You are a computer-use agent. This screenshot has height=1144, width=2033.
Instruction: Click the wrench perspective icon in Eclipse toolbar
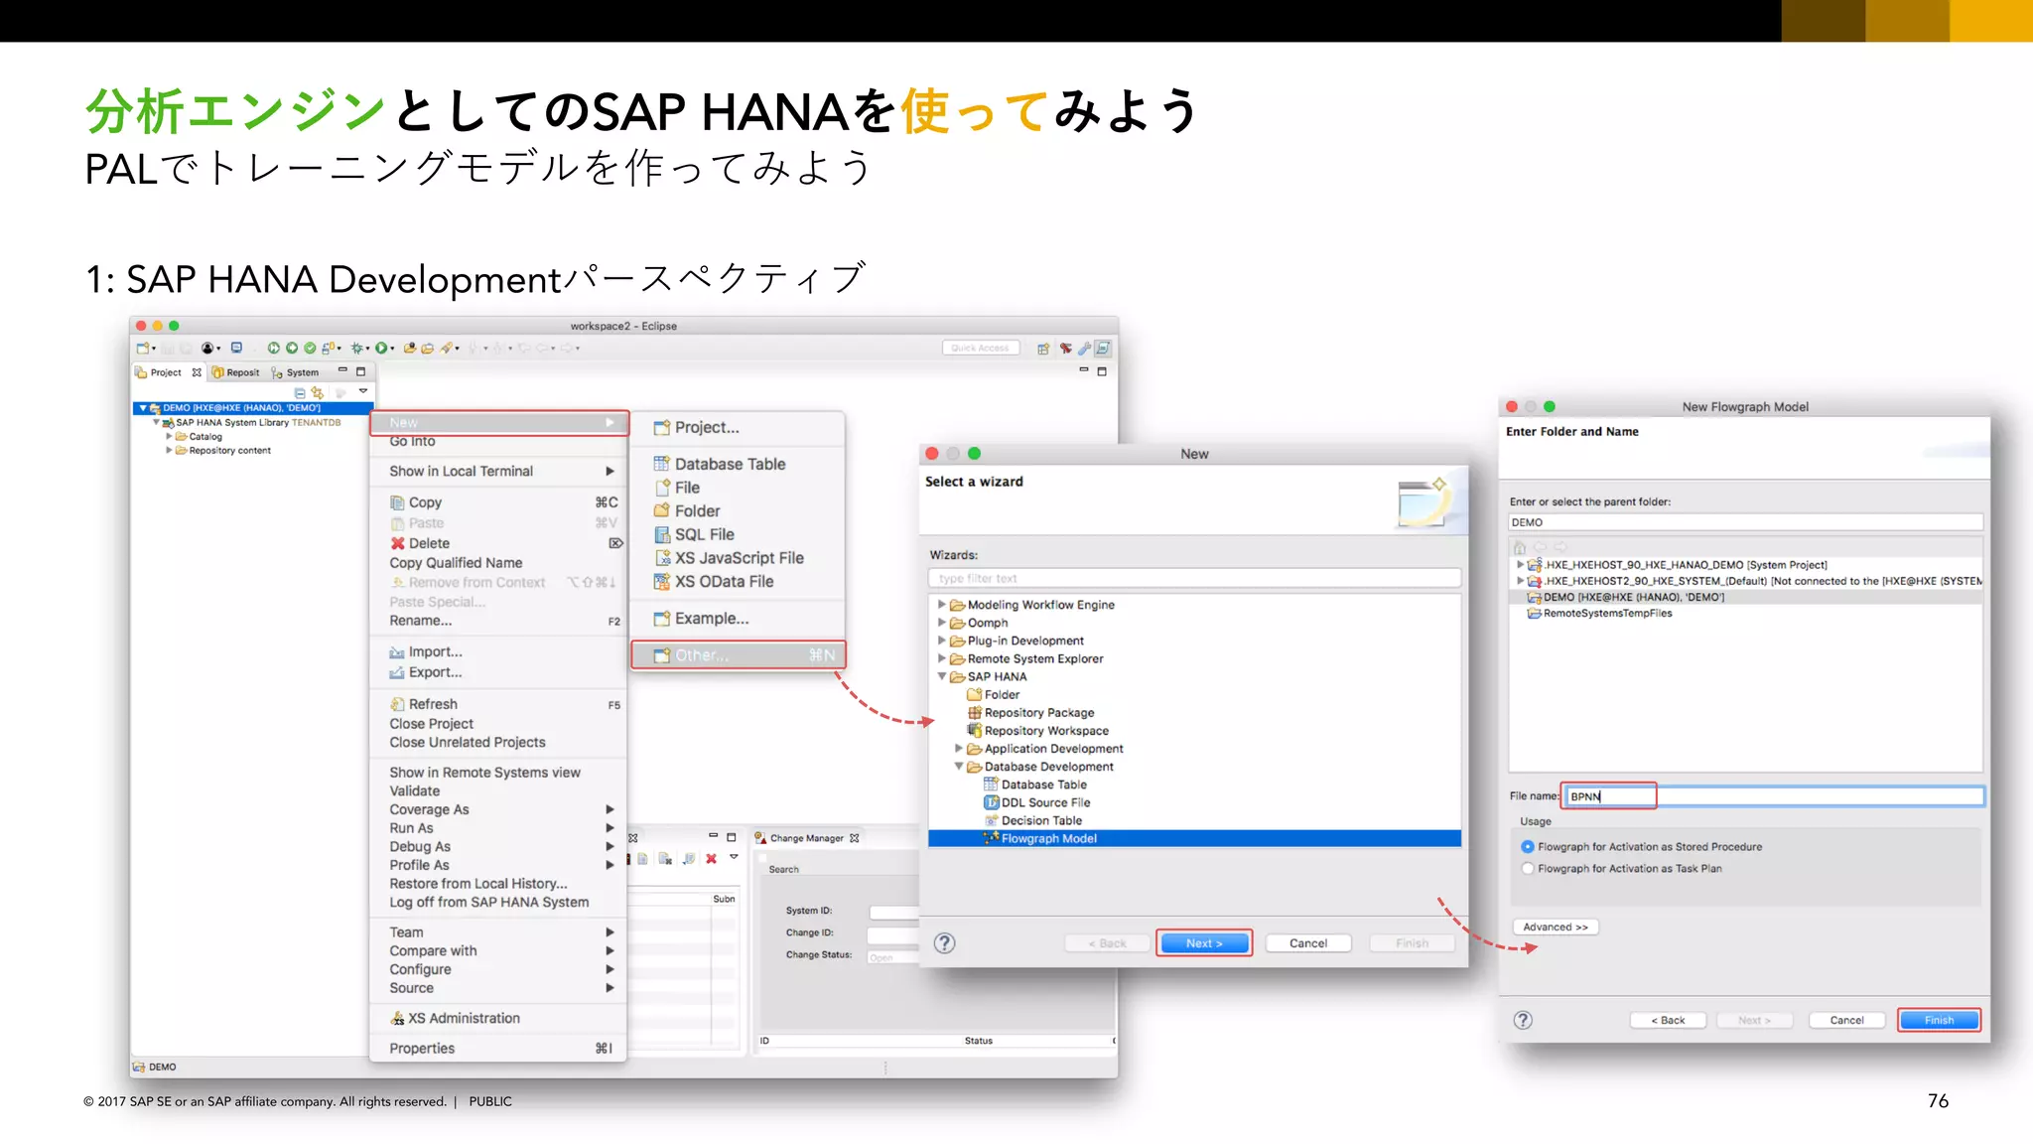click(x=1085, y=349)
